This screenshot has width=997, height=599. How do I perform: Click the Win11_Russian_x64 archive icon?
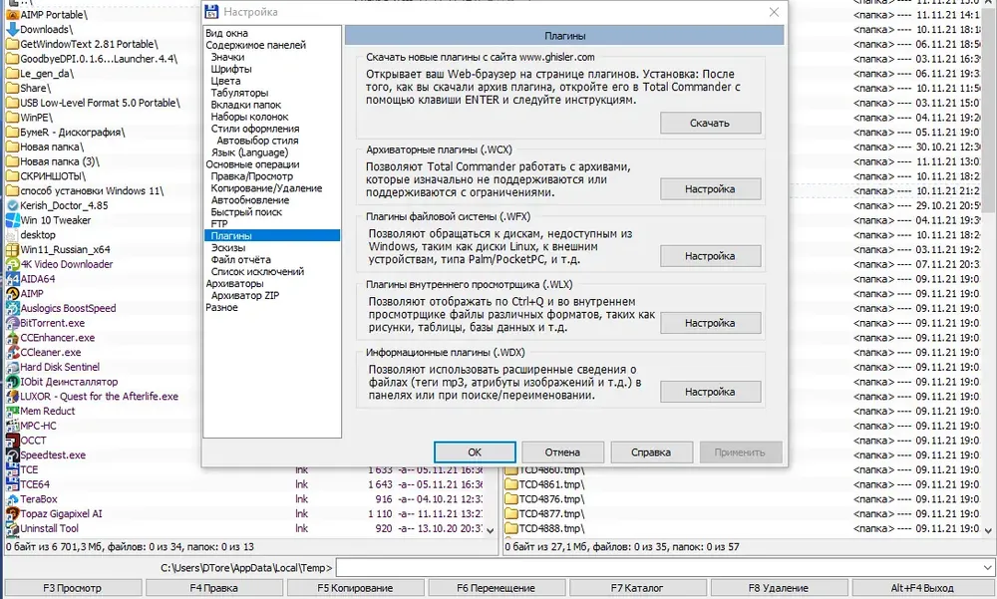(12, 249)
